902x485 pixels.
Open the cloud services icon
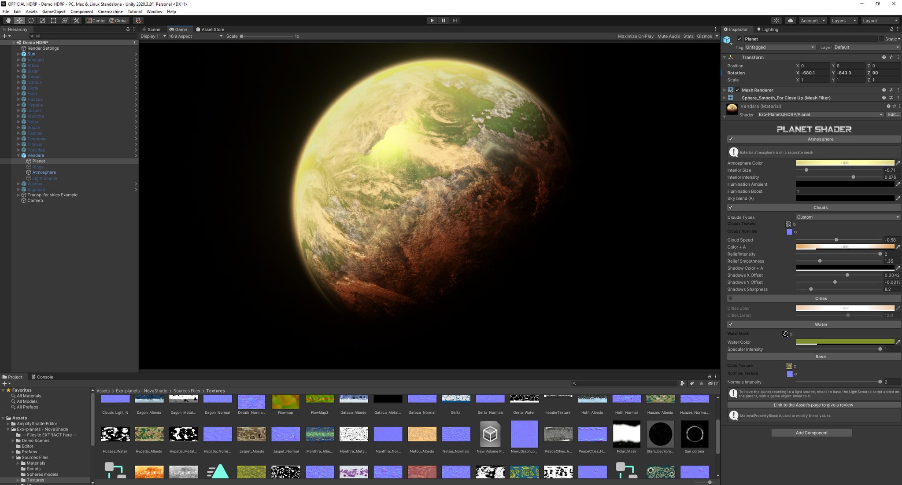click(790, 21)
